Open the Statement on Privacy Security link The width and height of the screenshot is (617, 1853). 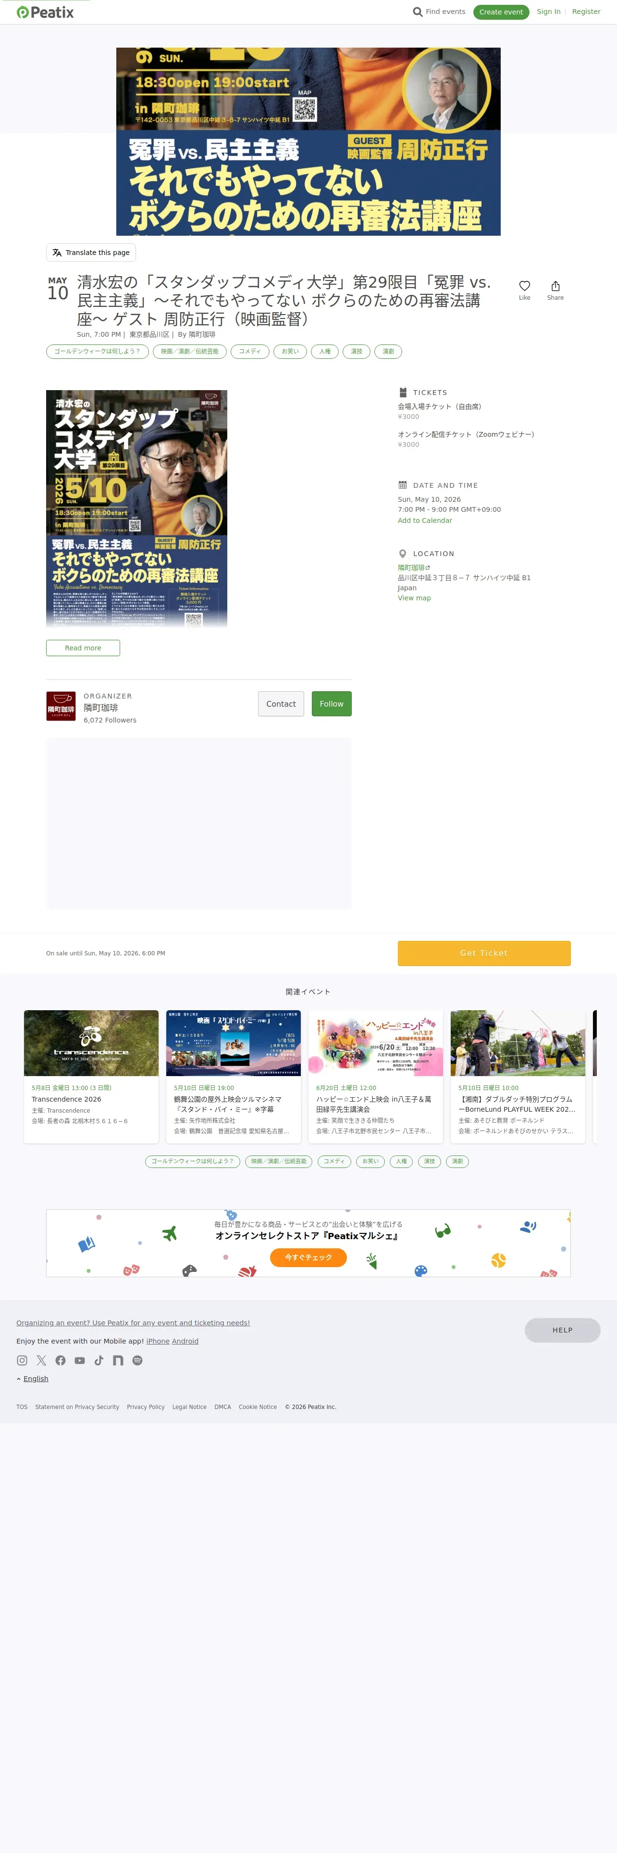tap(77, 1407)
